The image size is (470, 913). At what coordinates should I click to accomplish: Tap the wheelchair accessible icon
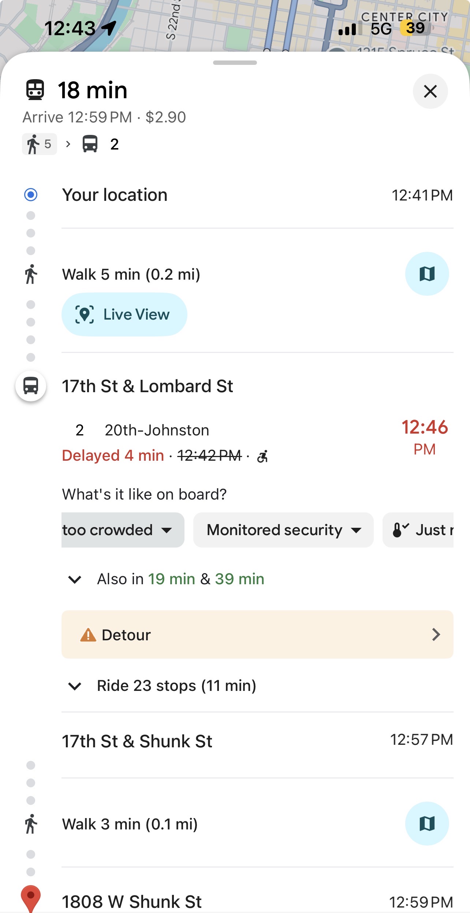click(x=262, y=456)
